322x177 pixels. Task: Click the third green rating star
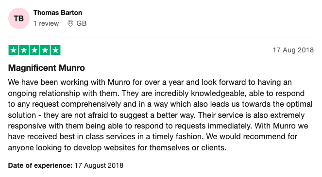click(x=34, y=50)
